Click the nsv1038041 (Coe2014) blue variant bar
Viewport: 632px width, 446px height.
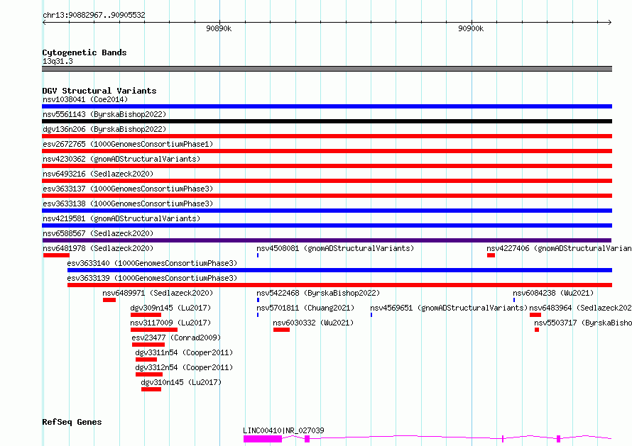point(327,106)
